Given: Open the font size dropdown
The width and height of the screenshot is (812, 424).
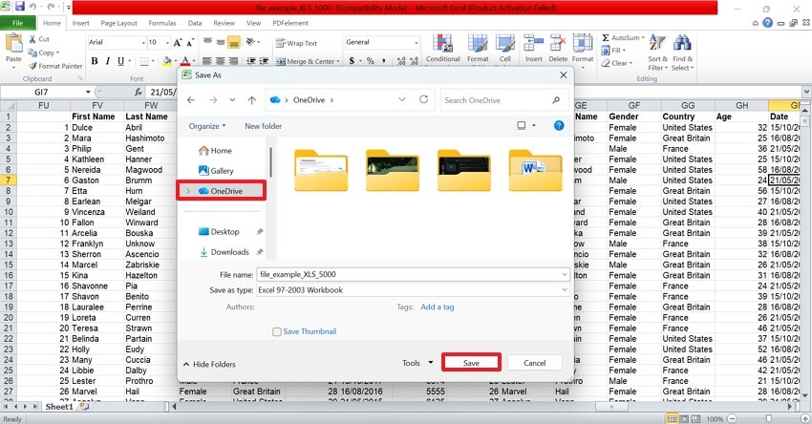Looking at the screenshot, I should pos(167,42).
